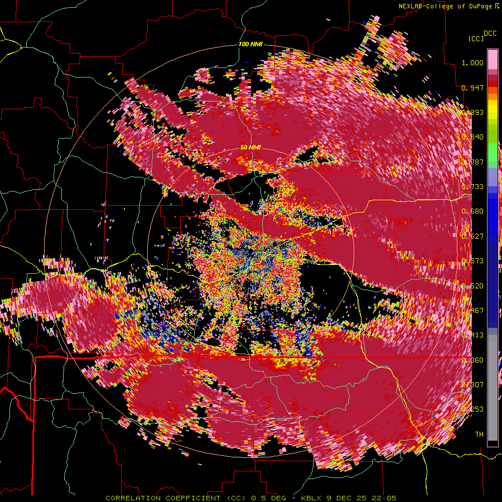Viewport: 502px width, 502px height.
Task: Pick the 0.307 value on the legend
Action: click(472, 384)
